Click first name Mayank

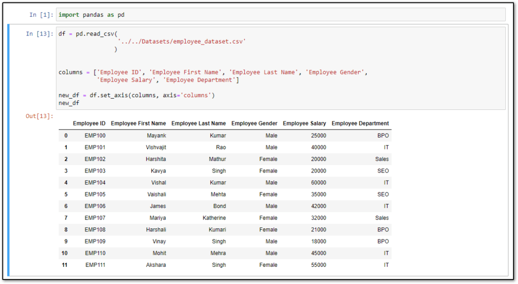pos(157,136)
